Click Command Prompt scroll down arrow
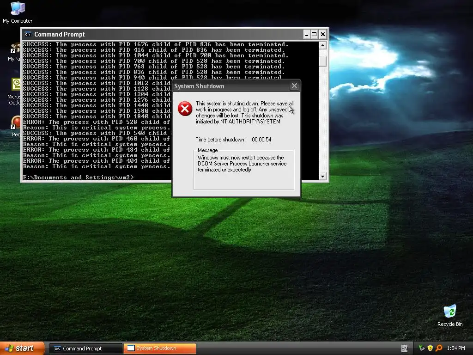473x355 pixels. [x=322, y=176]
